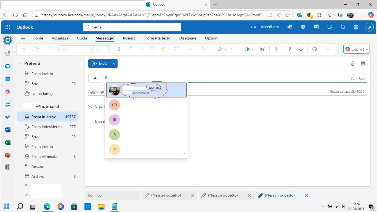Click the print icon in toolbar
Screen dimensions: 377x212
click(x=314, y=49)
